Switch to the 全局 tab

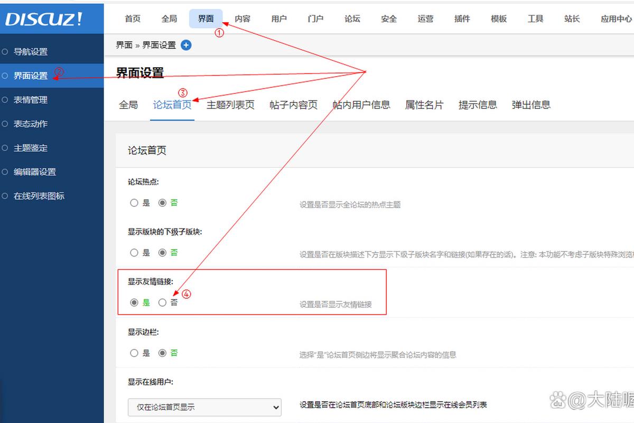[x=128, y=105]
